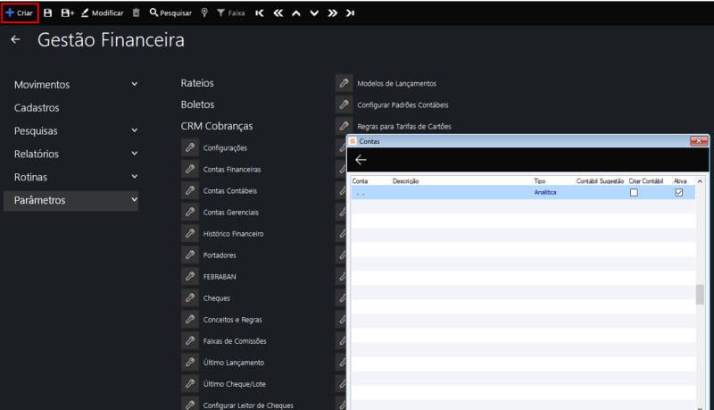Click the Tipo column header
Viewport: 714px width, 410px height.
coord(540,180)
